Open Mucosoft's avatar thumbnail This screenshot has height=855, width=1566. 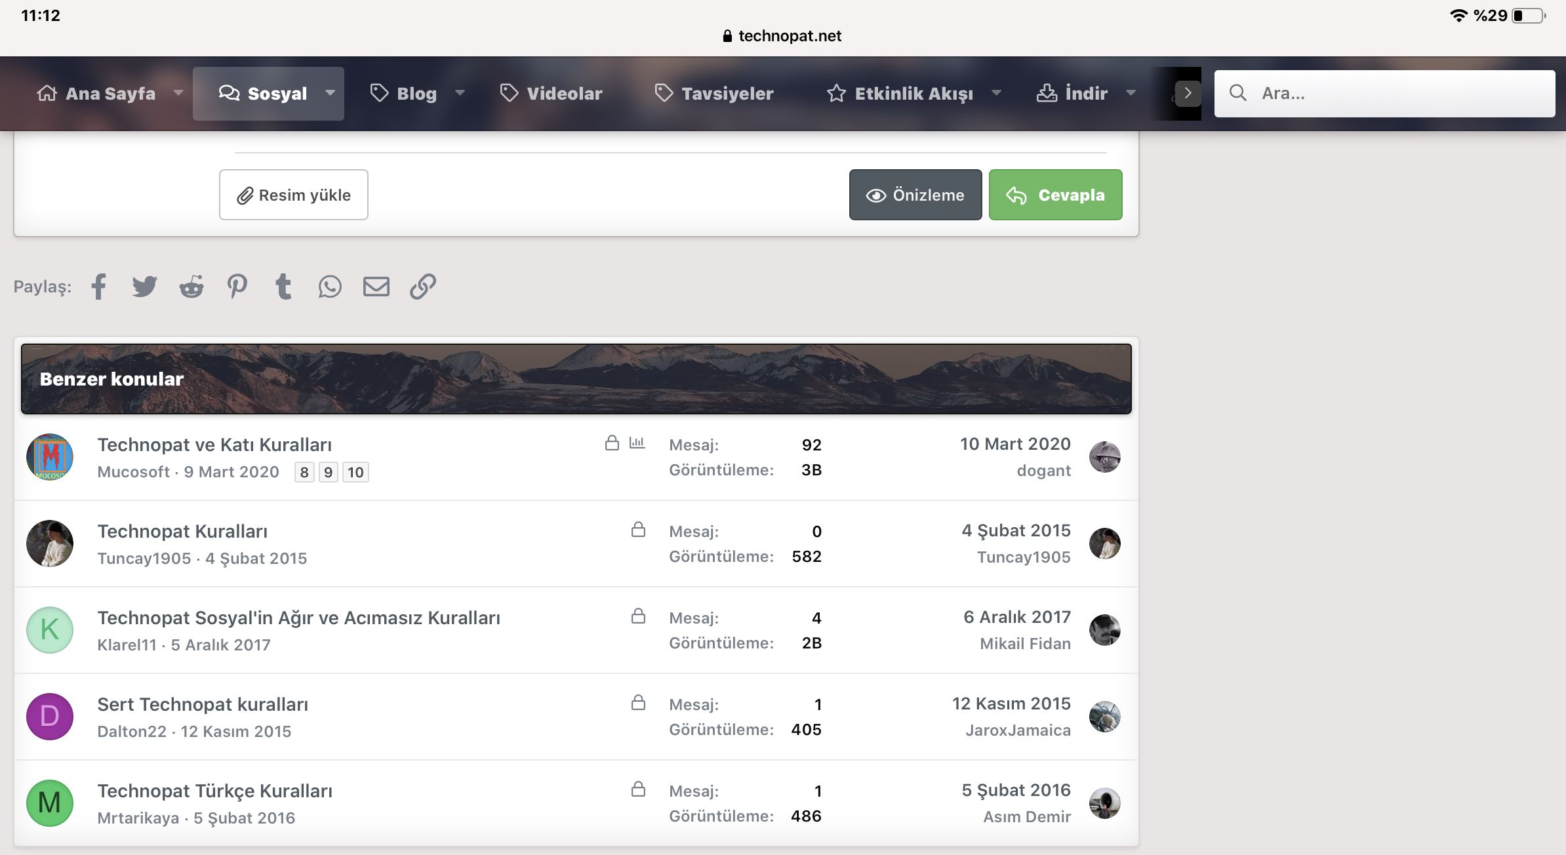coord(50,457)
